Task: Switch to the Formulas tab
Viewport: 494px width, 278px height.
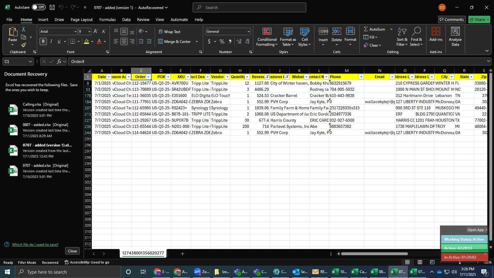Action: (107, 19)
